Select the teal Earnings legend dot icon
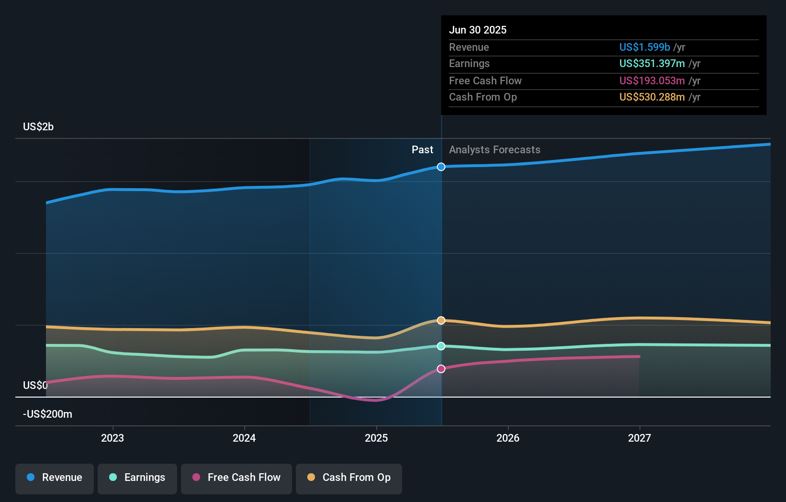Image resolution: width=786 pixels, height=502 pixels. click(x=112, y=478)
